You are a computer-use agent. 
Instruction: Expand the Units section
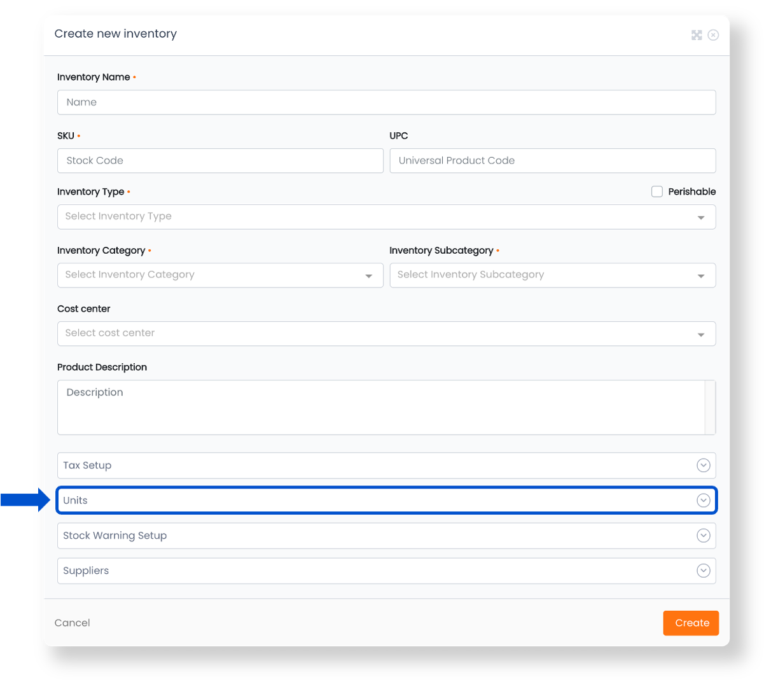coord(387,500)
